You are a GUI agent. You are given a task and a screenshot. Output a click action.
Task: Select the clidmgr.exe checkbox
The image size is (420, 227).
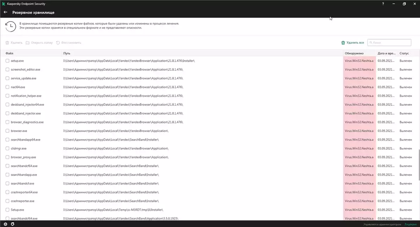(7, 148)
